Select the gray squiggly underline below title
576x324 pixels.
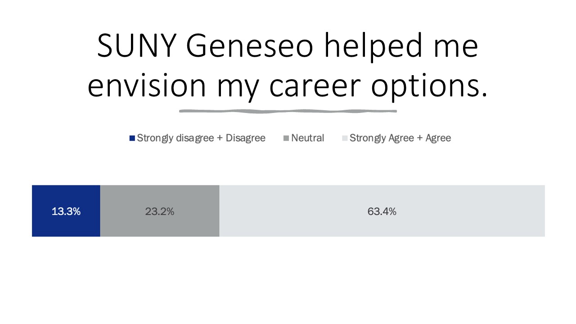pyautogui.click(x=288, y=111)
